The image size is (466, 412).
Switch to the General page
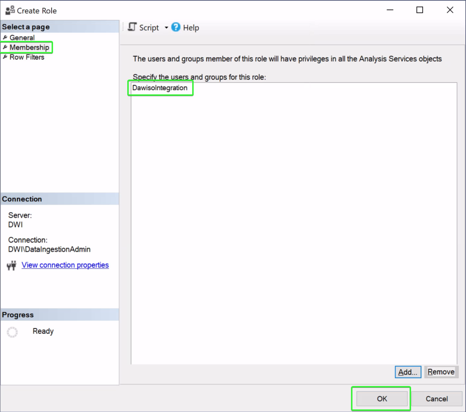[x=22, y=38]
